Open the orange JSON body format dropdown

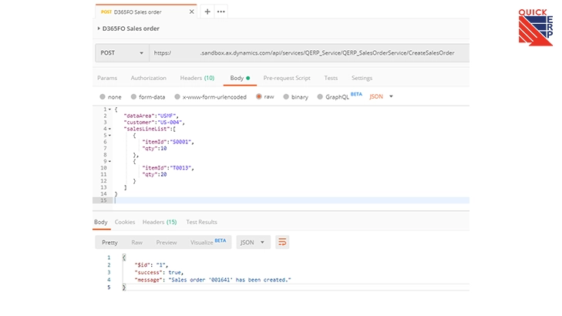pyautogui.click(x=381, y=96)
